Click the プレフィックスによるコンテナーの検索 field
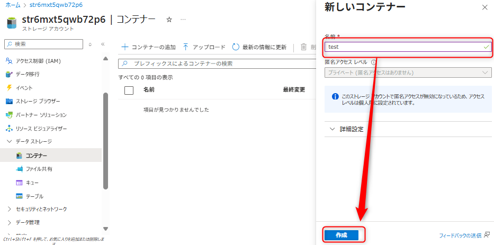The image size is (494, 245). pos(217,63)
